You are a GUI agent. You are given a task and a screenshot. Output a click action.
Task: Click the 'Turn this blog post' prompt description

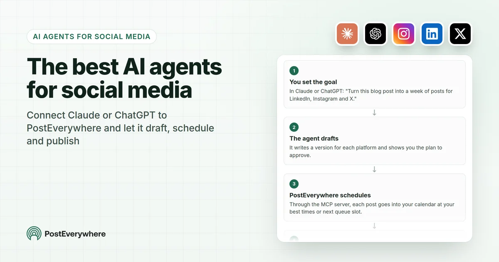point(371,95)
